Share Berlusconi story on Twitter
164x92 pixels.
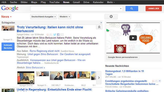55,34
